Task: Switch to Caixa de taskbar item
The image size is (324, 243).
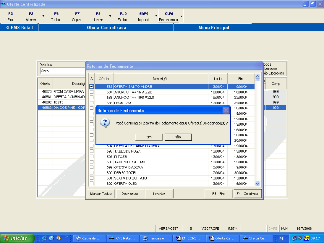Action: (89, 238)
